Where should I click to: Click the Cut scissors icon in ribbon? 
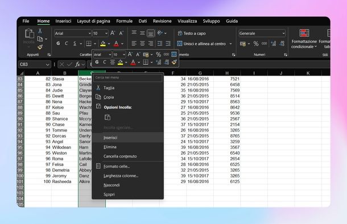(x=40, y=31)
